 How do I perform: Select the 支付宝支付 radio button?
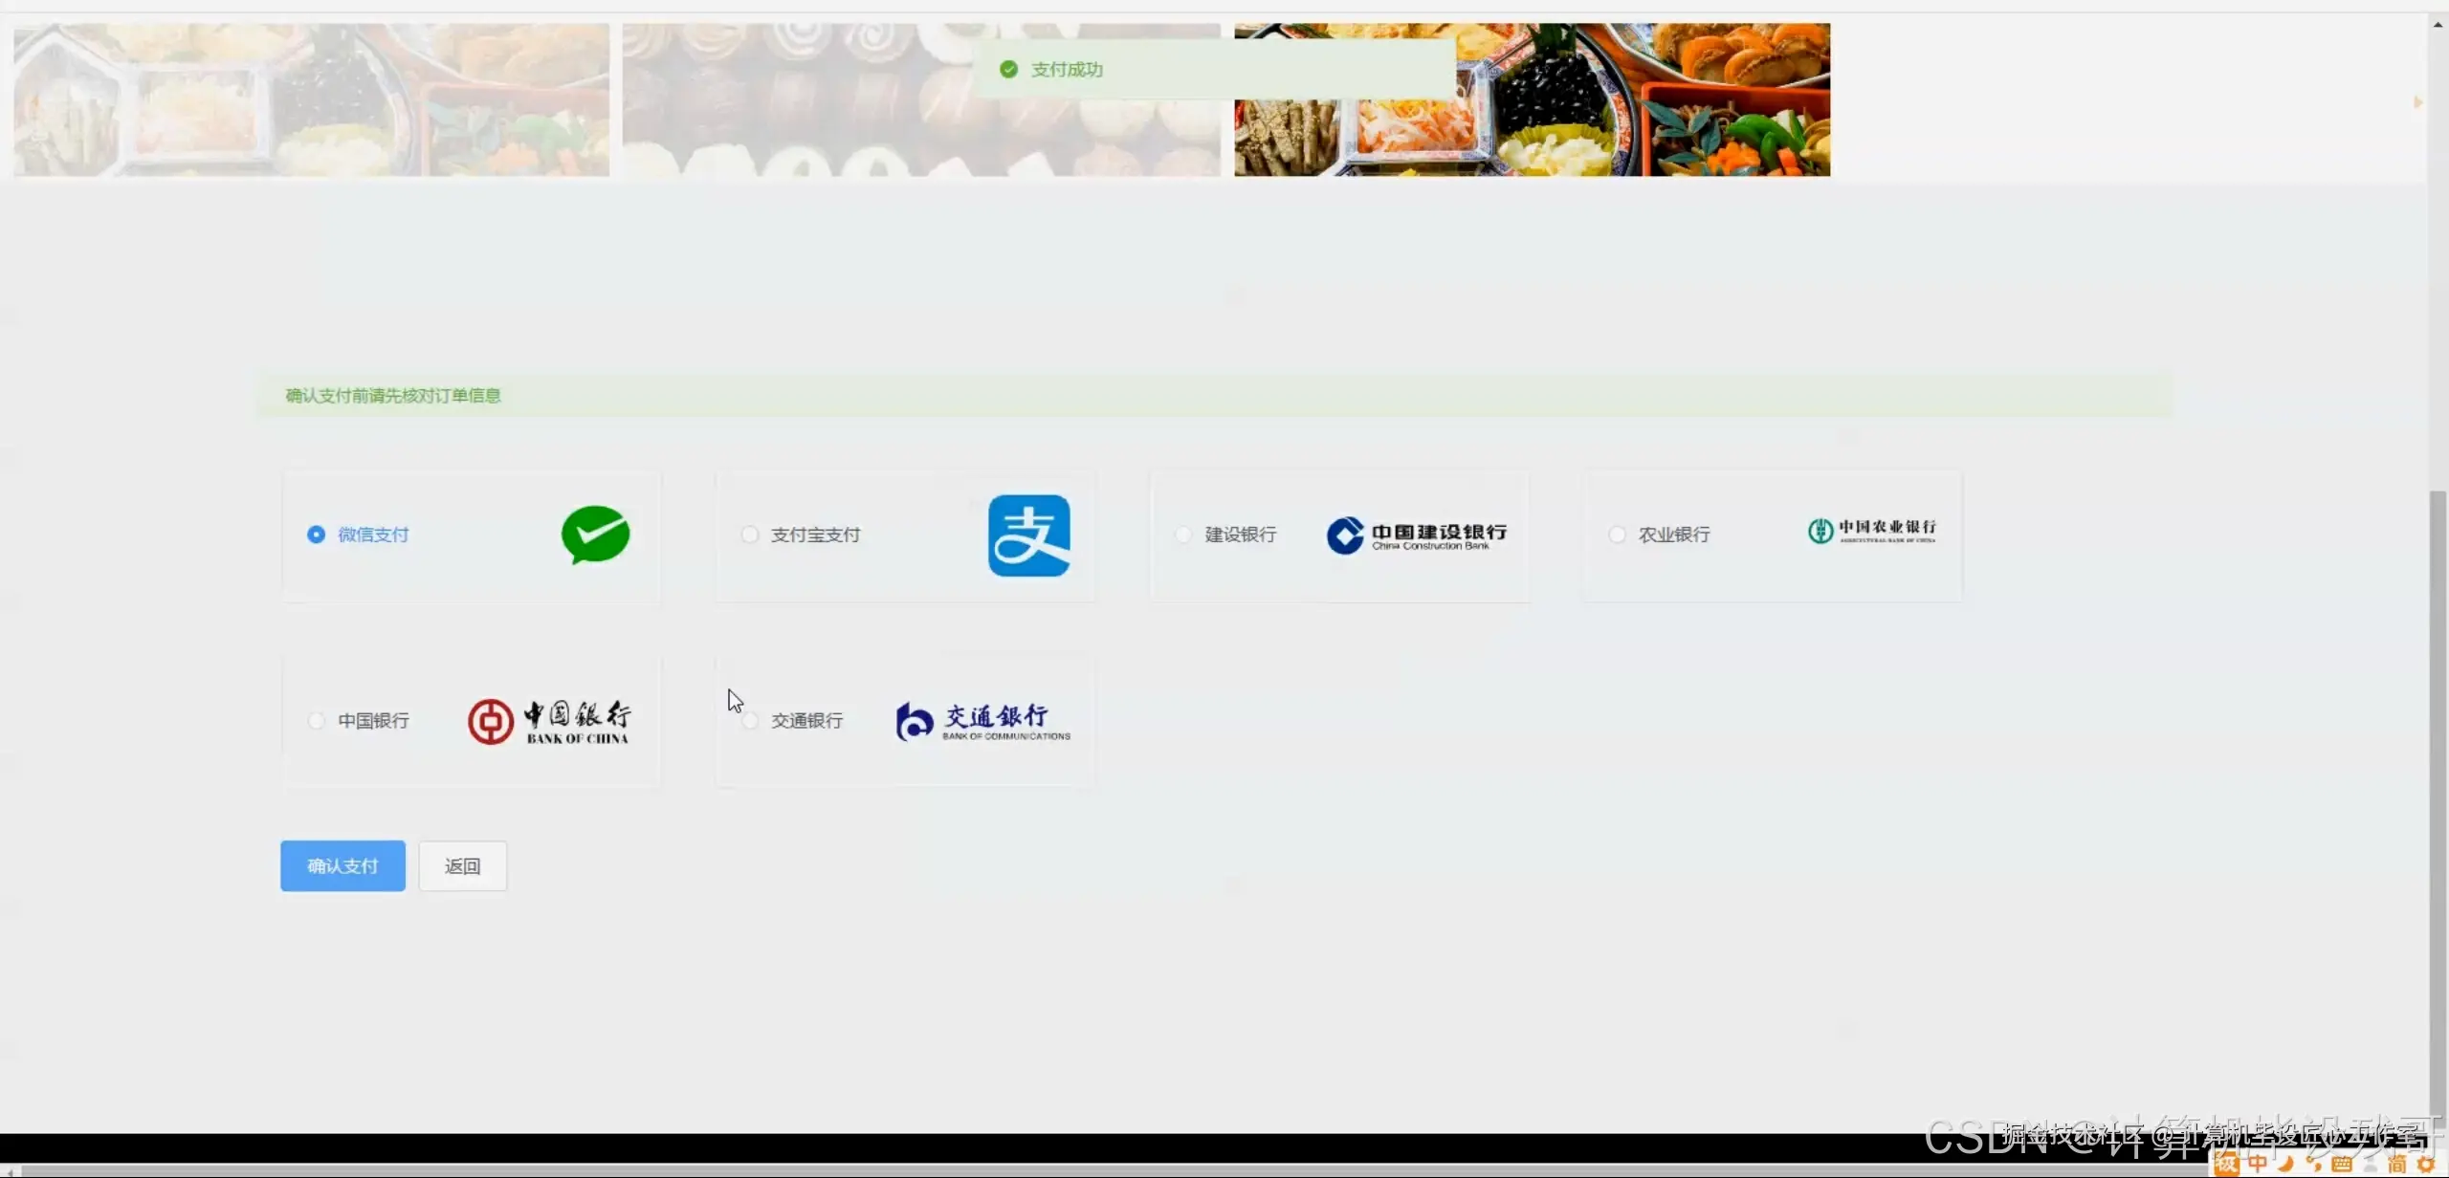[x=749, y=534]
